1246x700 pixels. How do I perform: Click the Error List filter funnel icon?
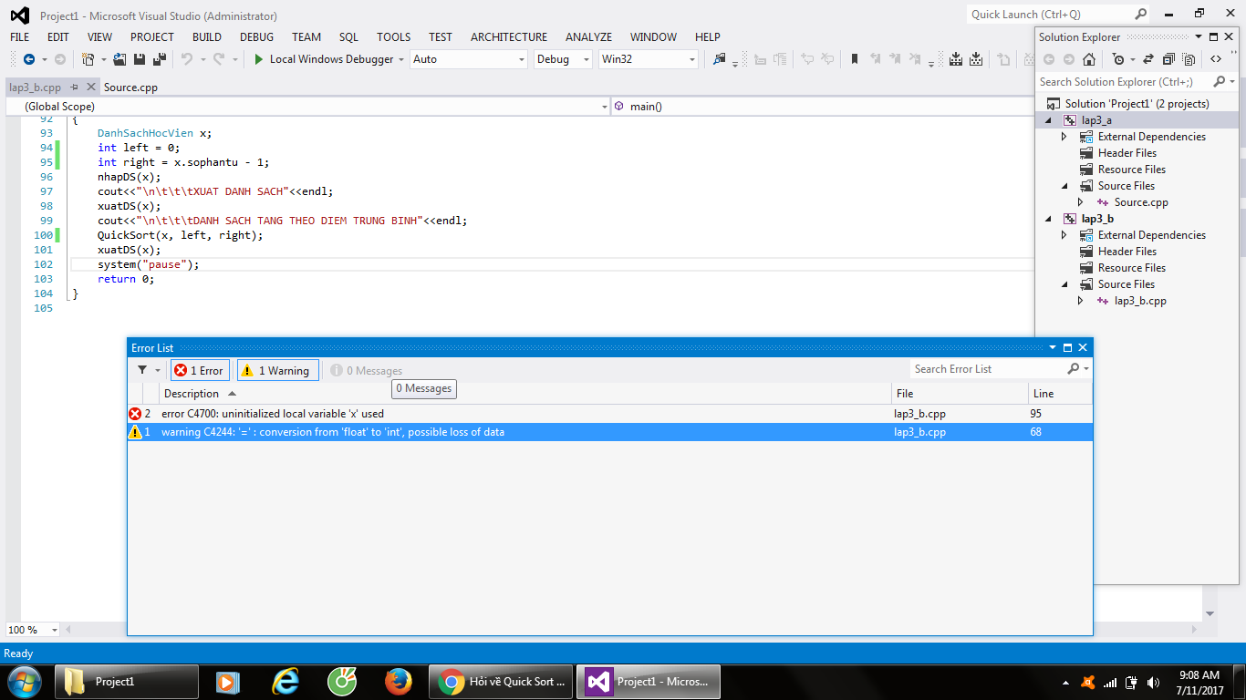tap(142, 370)
